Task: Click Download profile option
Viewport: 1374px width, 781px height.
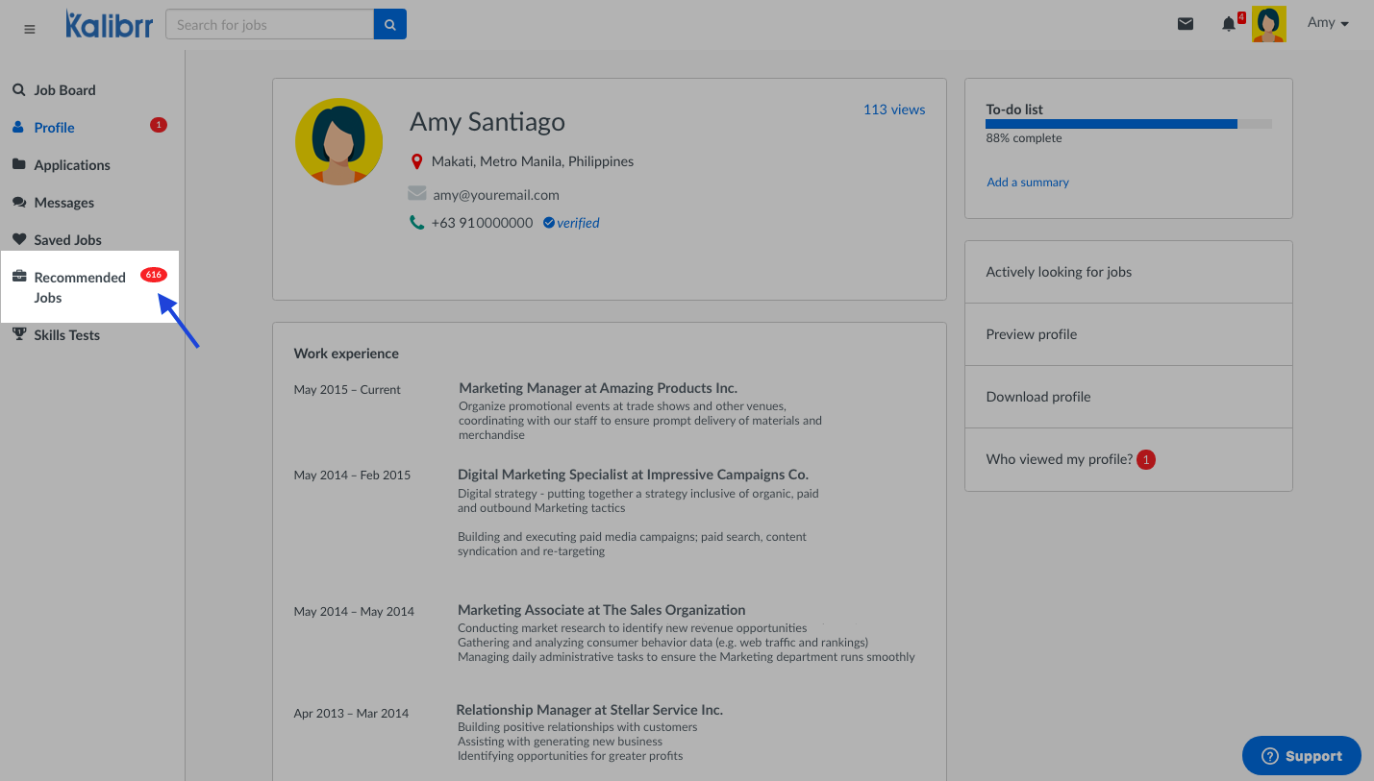Action: click(x=1037, y=397)
